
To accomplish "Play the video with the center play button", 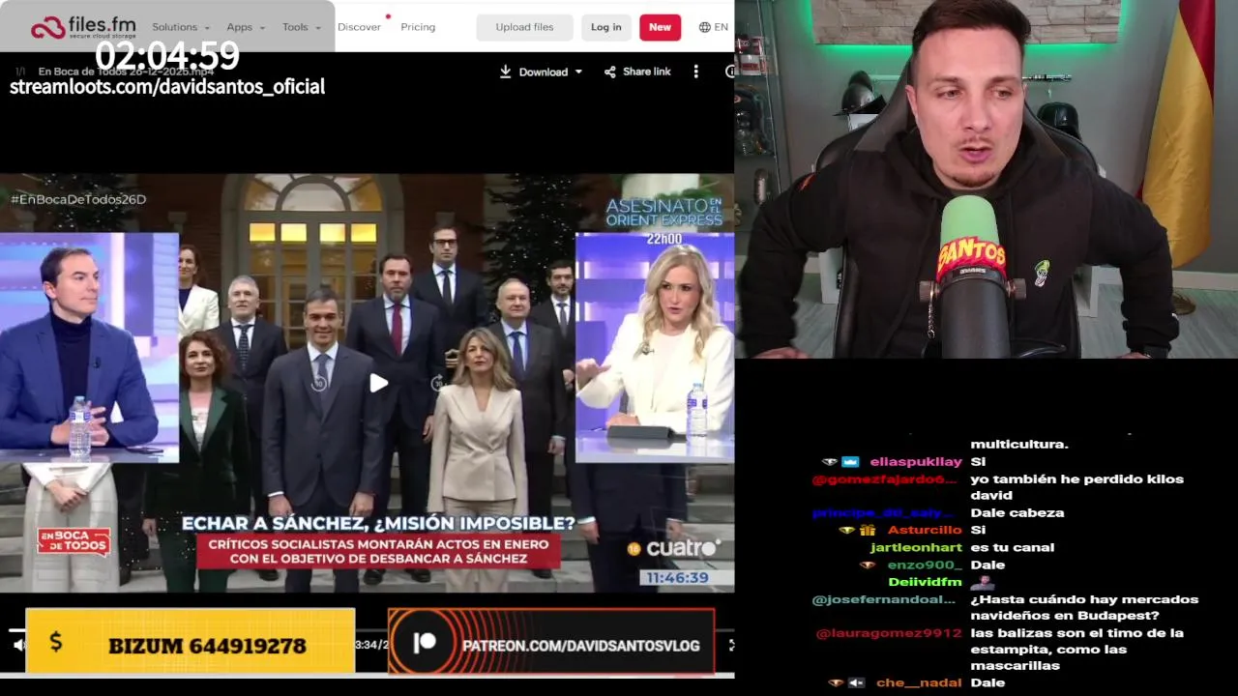I will [x=378, y=384].
